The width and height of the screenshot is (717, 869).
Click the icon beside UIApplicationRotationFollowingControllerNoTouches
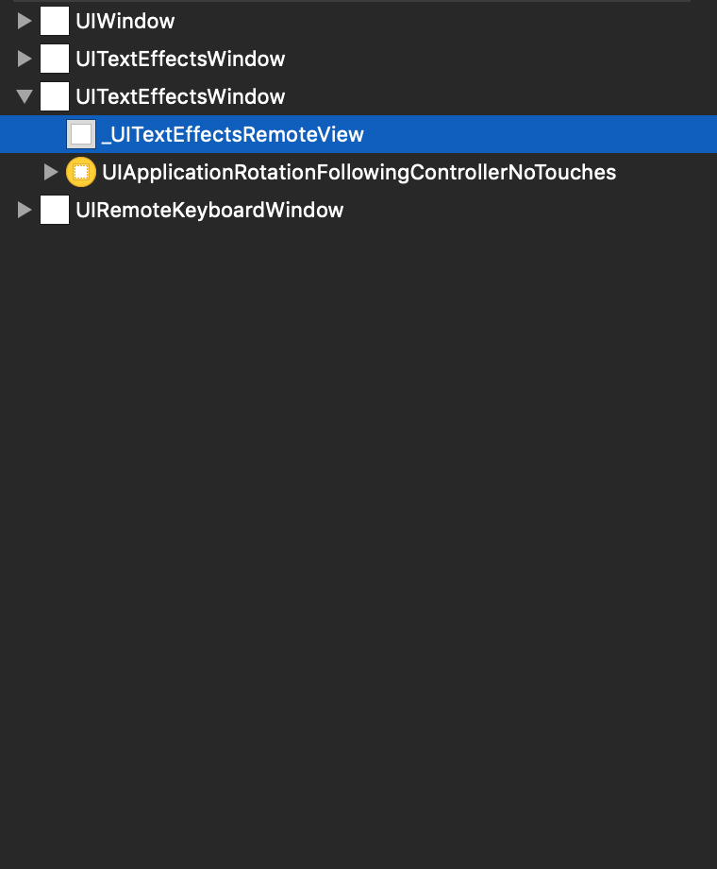[x=81, y=172]
